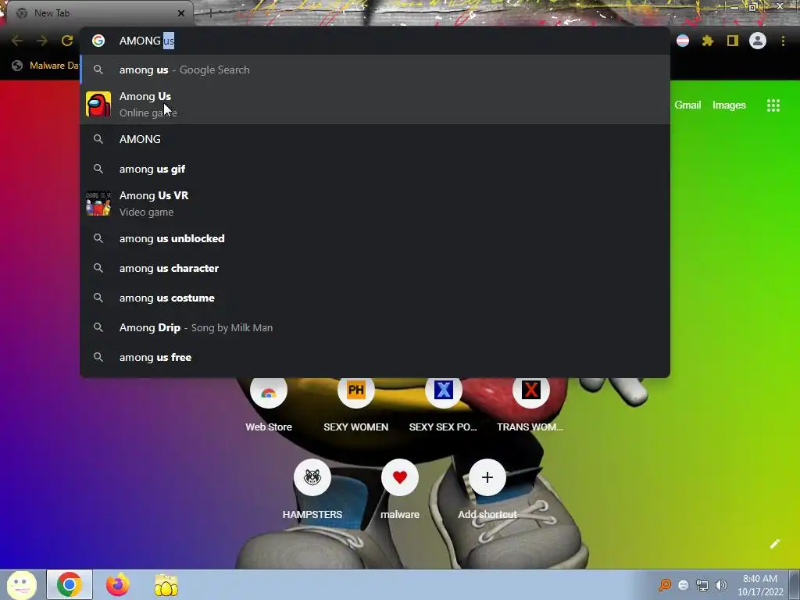The image size is (800, 600).
Task: Open the file explorer taskbar icon
Action: [166, 584]
